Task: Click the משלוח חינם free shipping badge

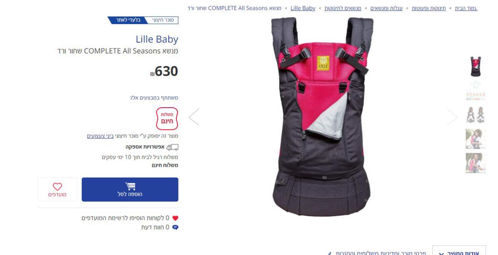Action: [x=167, y=118]
